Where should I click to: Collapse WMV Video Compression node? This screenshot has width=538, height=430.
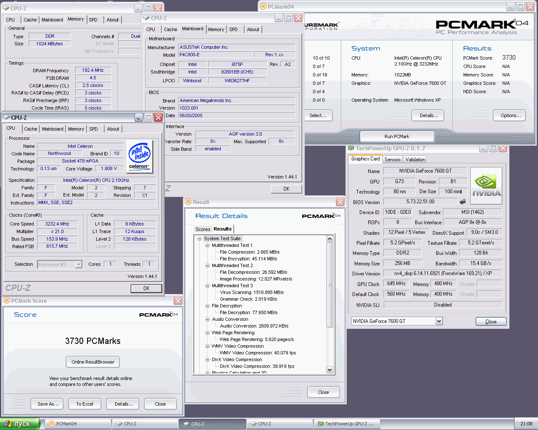point(208,346)
